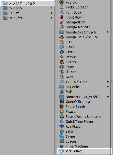Click the VirtualBox cube icon

point(62,151)
